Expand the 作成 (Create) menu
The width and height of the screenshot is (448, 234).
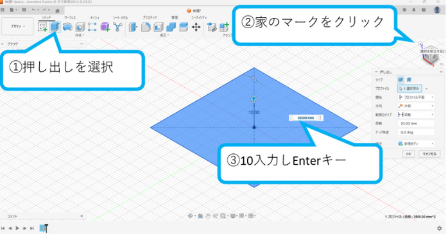pyautogui.click(x=80, y=35)
